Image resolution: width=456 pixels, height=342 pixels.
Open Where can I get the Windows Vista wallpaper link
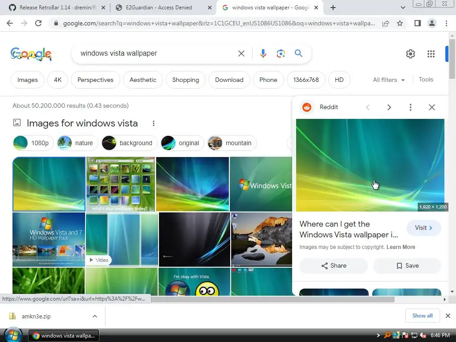(x=348, y=229)
